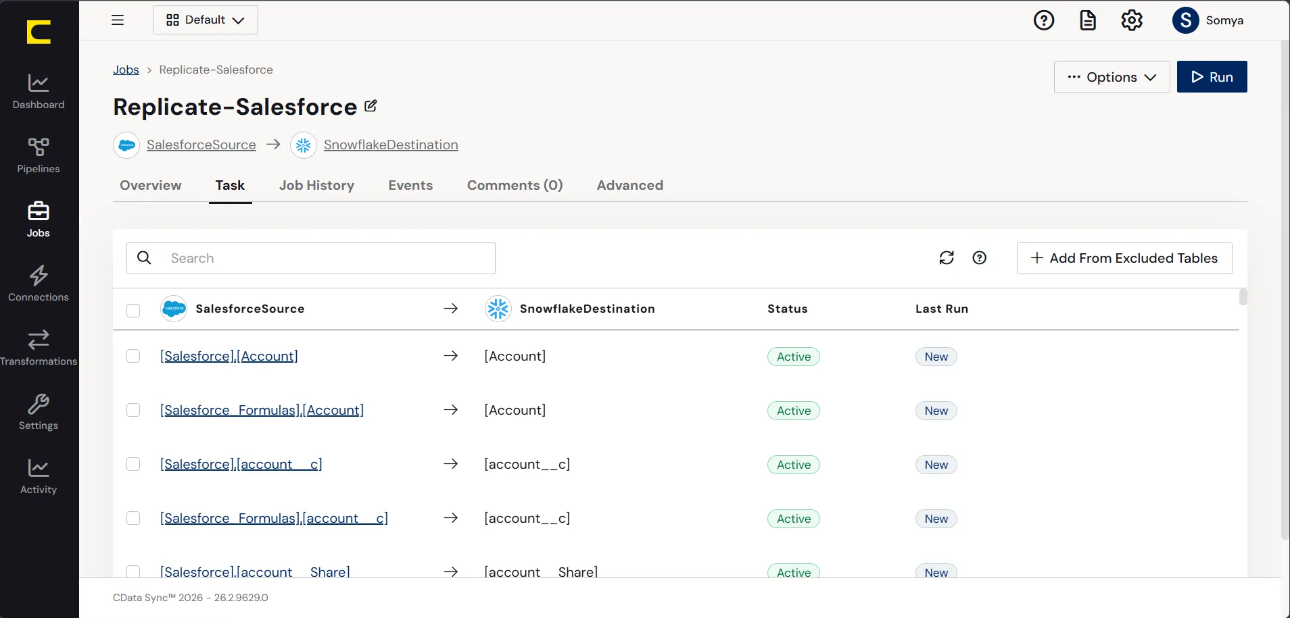Open the Comments (0) tab
Viewport: 1290px width, 618px height.
click(515, 185)
